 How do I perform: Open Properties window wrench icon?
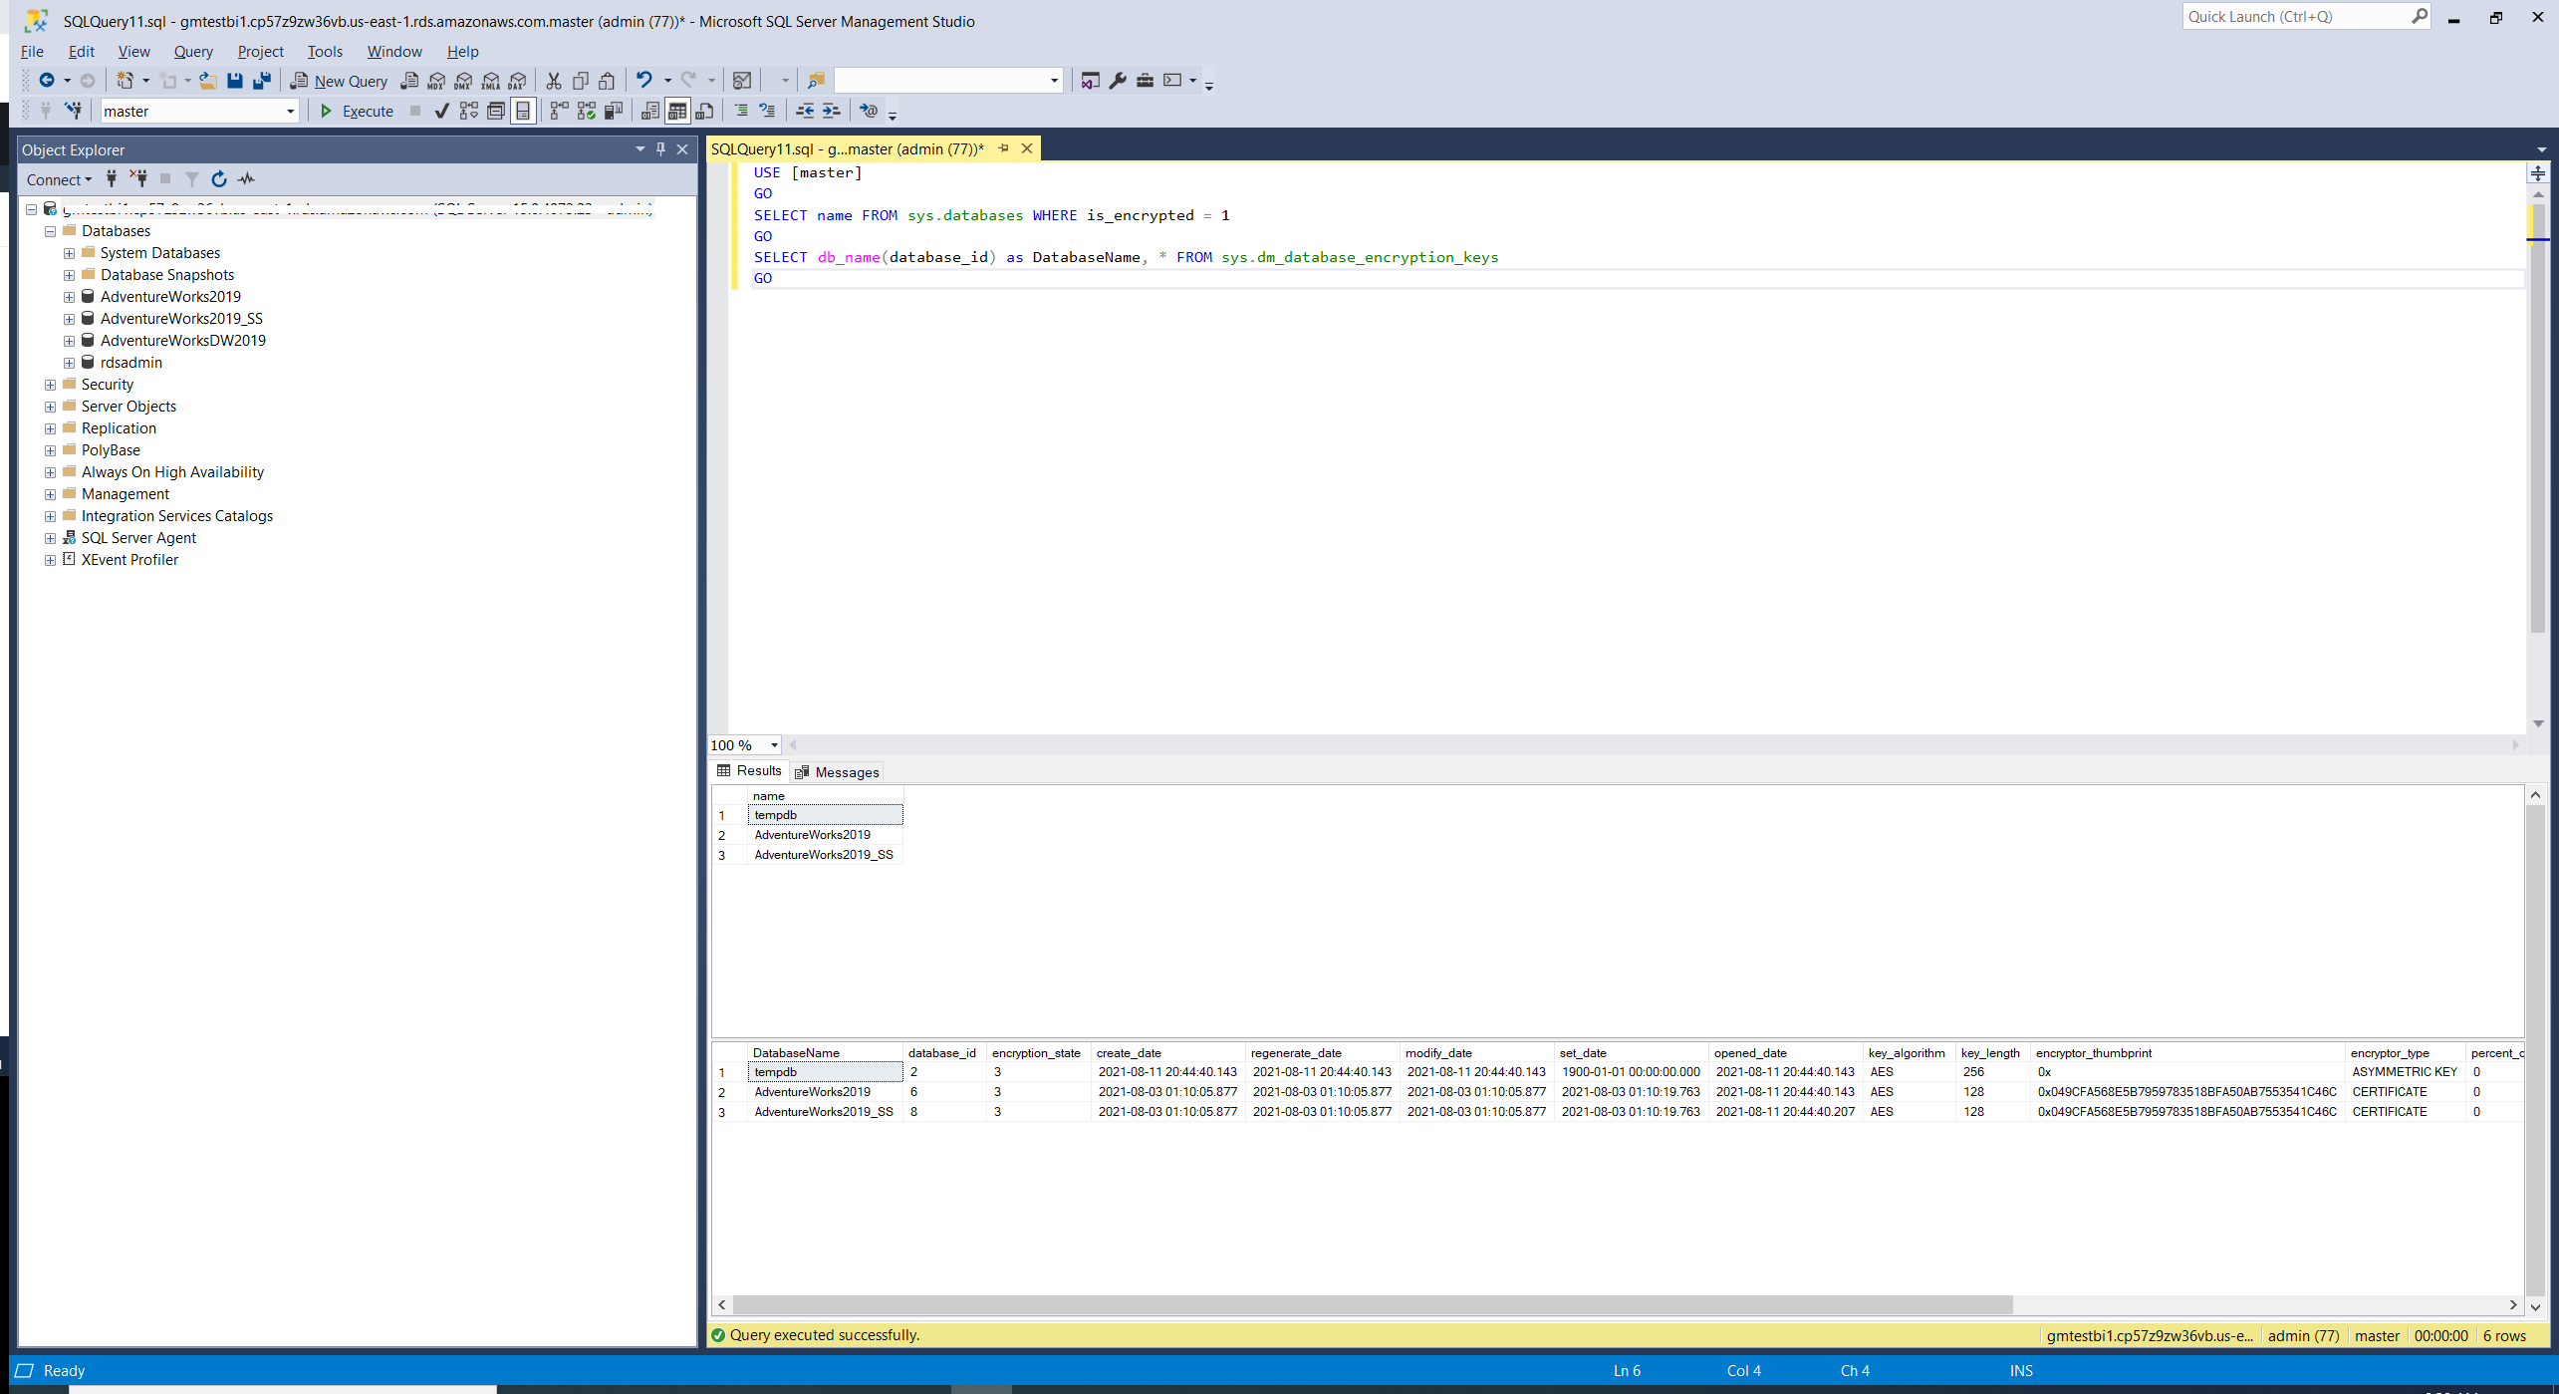click(1118, 81)
